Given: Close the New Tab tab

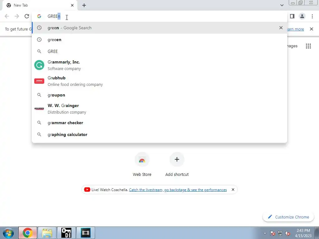Looking at the screenshot, I should click(72, 5).
